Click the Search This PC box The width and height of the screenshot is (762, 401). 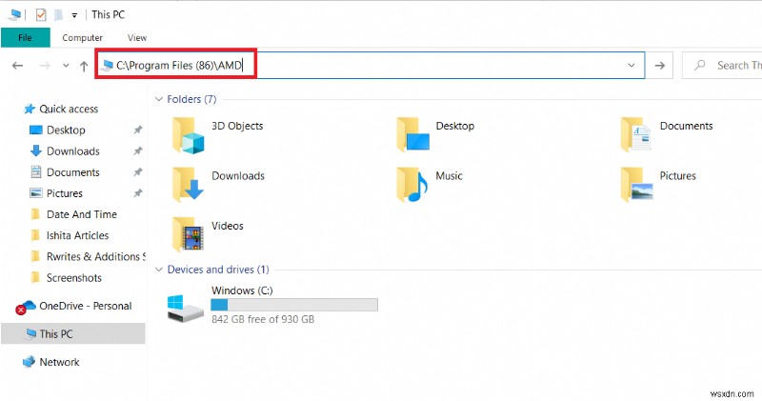pyautogui.click(x=722, y=65)
